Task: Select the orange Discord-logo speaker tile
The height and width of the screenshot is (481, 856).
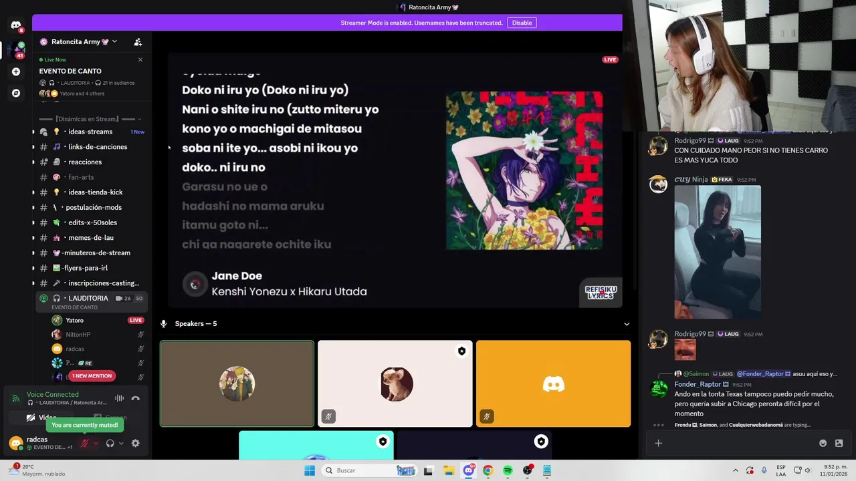Action: (x=554, y=383)
